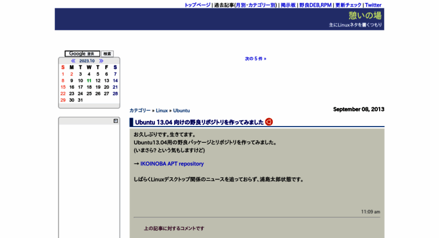Select calendar date 28
The height and width of the screenshot is (238, 439).
tap(115, 93)
